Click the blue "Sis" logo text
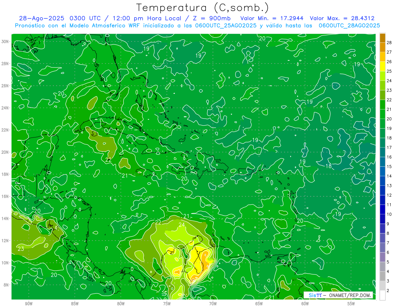The width and height of the screenshot is (398, 308). tap(312, 295)
